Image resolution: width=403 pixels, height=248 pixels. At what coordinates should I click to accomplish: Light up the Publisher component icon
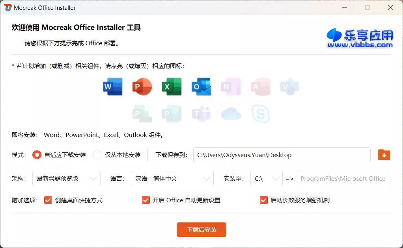[172, 114]
